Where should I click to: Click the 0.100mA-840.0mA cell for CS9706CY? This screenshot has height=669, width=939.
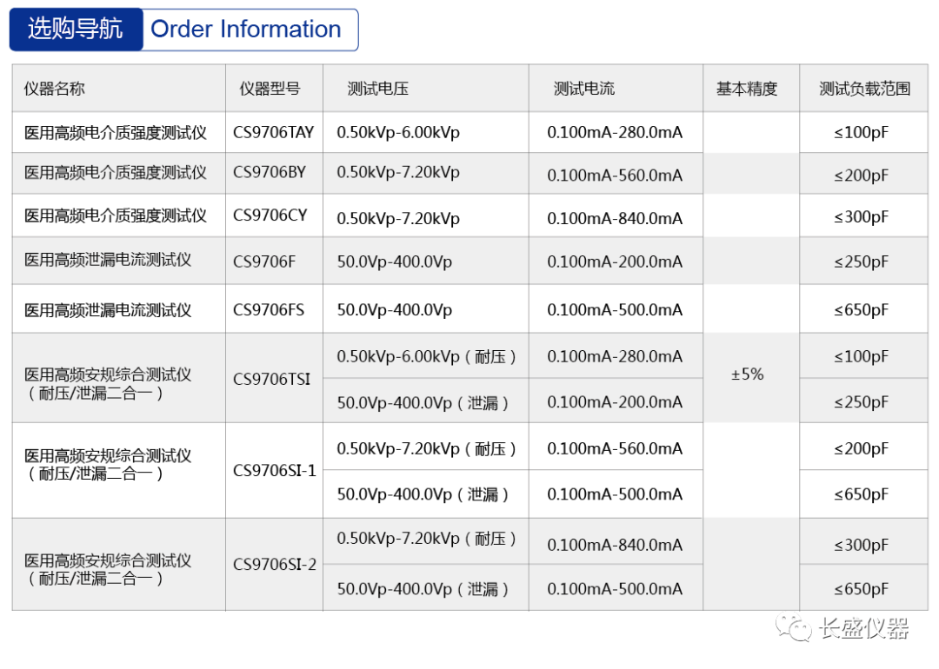[615, 219]
